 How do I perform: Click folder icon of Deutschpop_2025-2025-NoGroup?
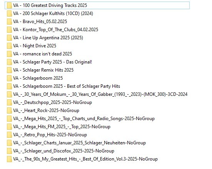click(9, 102)
